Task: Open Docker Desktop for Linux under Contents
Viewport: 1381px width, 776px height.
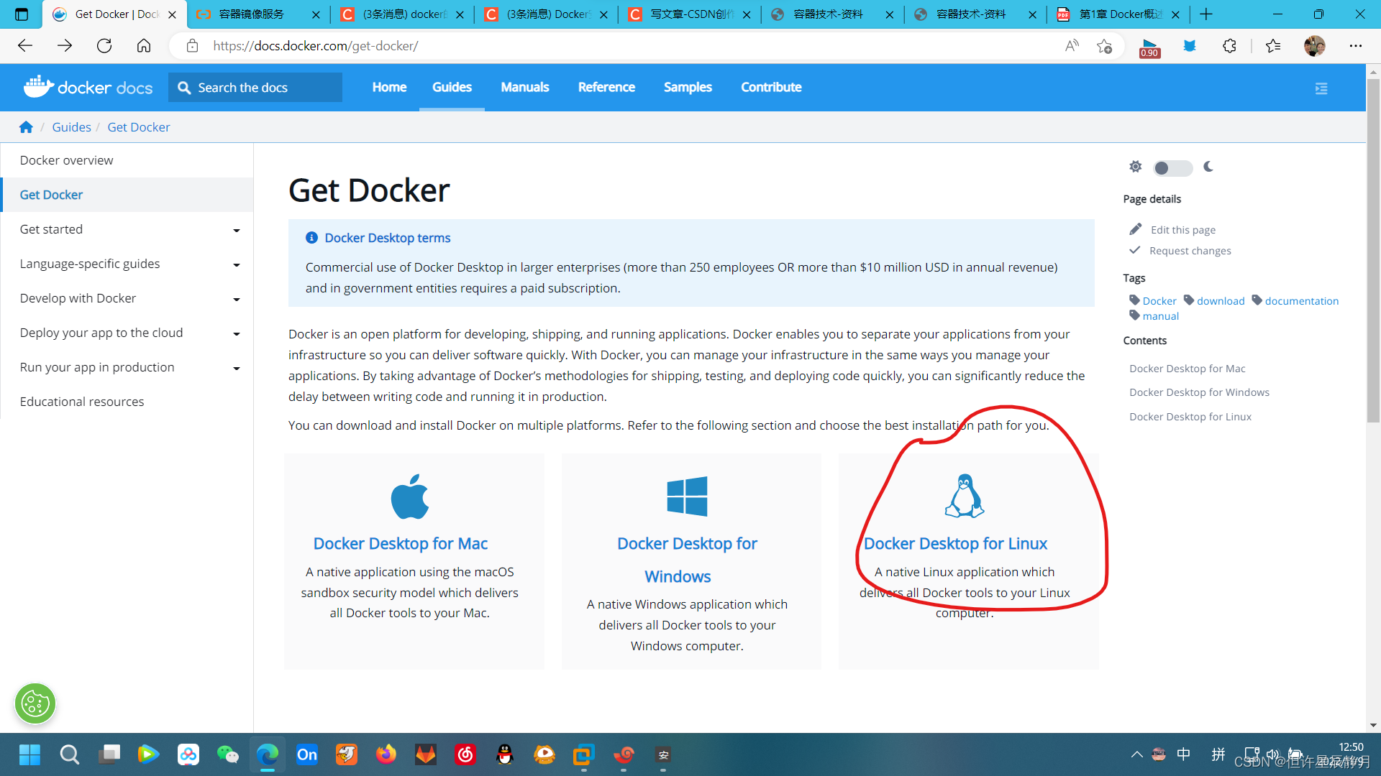Action: point(1190,416)
